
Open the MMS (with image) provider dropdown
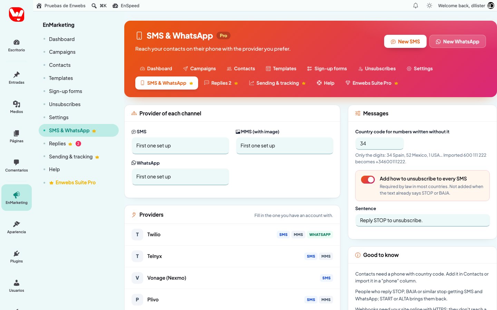pos(285,146)
